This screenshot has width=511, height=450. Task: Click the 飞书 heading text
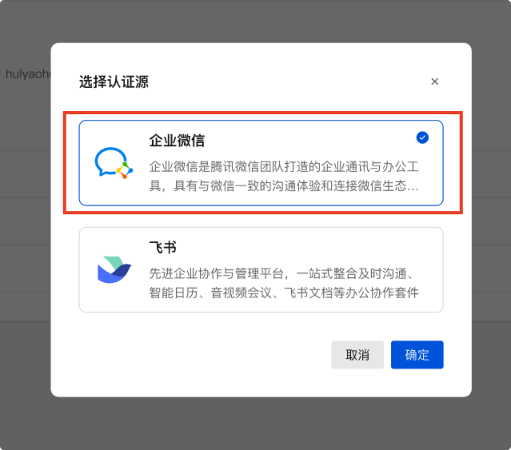163,248
